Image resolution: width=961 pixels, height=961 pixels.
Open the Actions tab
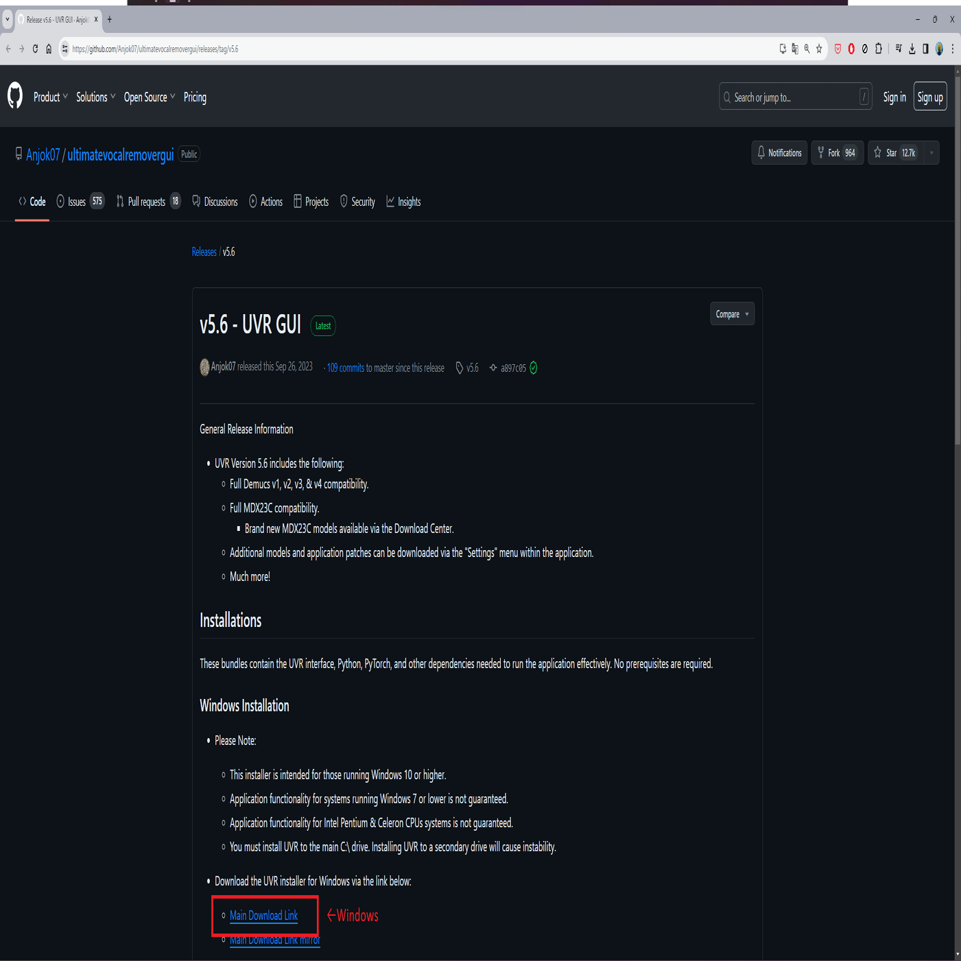[x=266, y=202]
